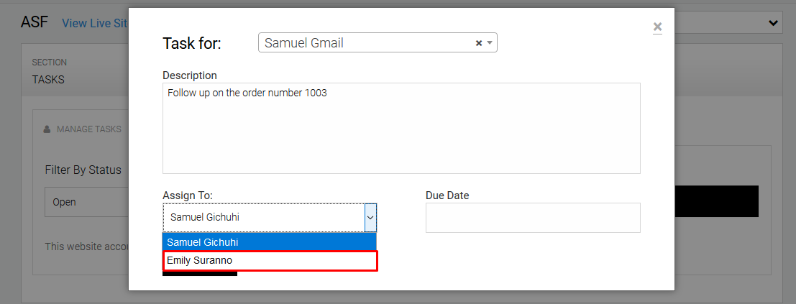Click the Assign To select box showing Samuel Gichuhi
Viewport: 796px width, 304px height.
pyautogui.click(x=262, y=217)
